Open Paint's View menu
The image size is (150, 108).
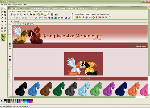(10, 4)
